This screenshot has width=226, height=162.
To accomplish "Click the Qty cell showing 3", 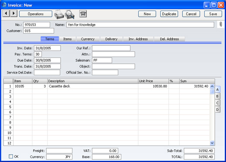I will [x=40, y=86].
